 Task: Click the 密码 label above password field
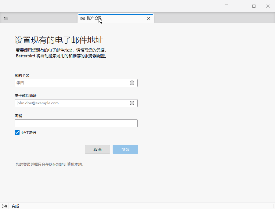click(18, 116)
